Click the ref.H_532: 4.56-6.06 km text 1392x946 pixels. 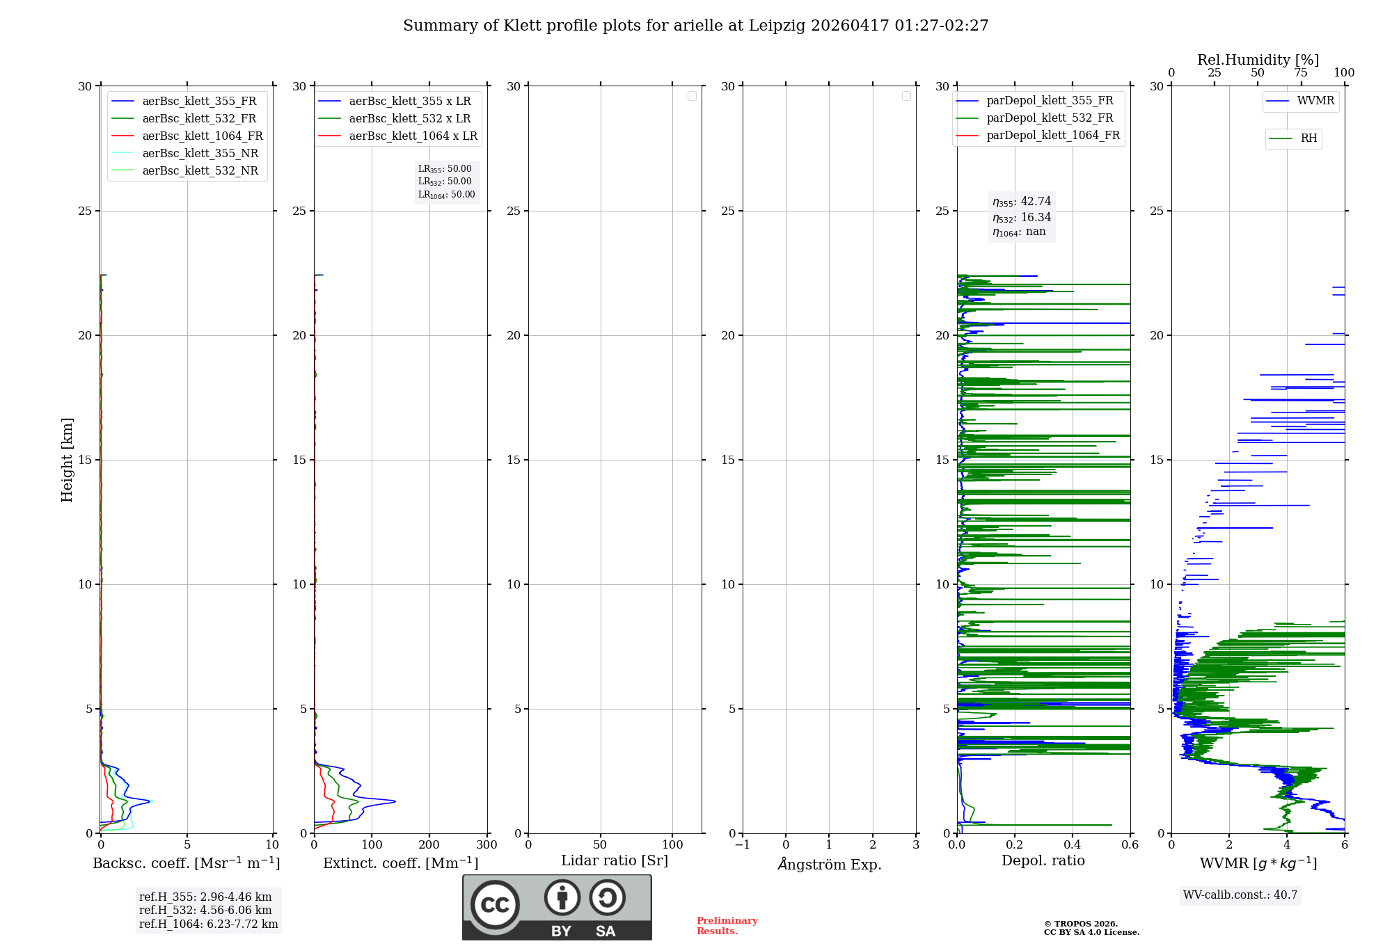coord(205,911)
